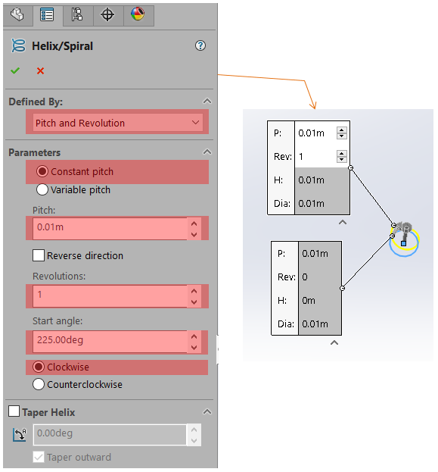This screenshot has width=438, height=472.
Task: Collapse the Taper Helix section chevron
Action: pos(207,411)
